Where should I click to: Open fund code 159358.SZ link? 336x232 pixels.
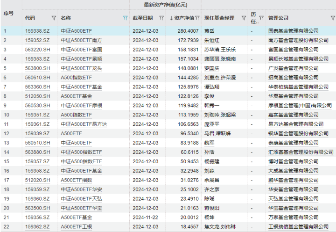pyautogui.click(x=37, y=171)
